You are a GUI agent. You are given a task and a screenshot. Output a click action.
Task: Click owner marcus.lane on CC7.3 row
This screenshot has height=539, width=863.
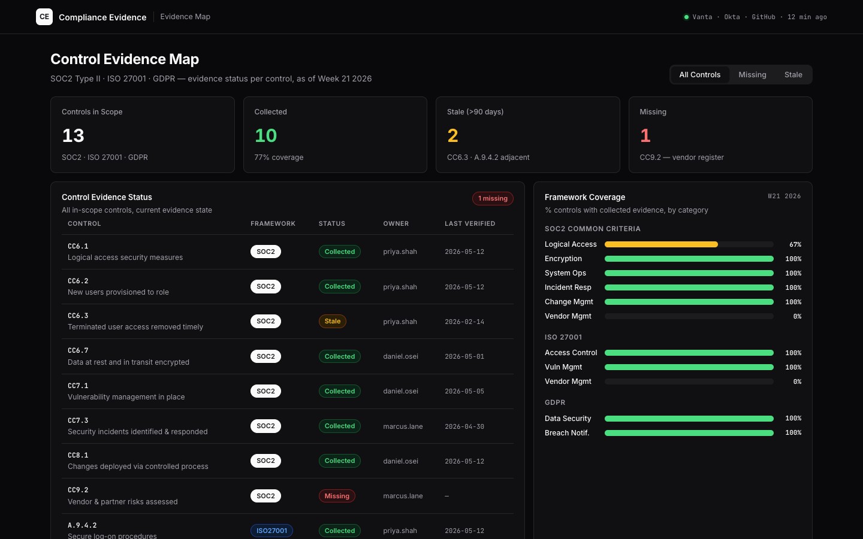click(x=403, y=426)
